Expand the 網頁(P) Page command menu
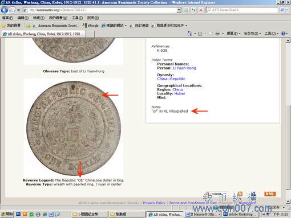This screenshot has height=218, width=291. coord(233,34)
